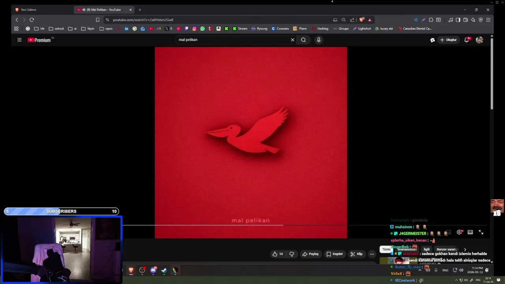Click the Oluştur create button

point(448,40)
